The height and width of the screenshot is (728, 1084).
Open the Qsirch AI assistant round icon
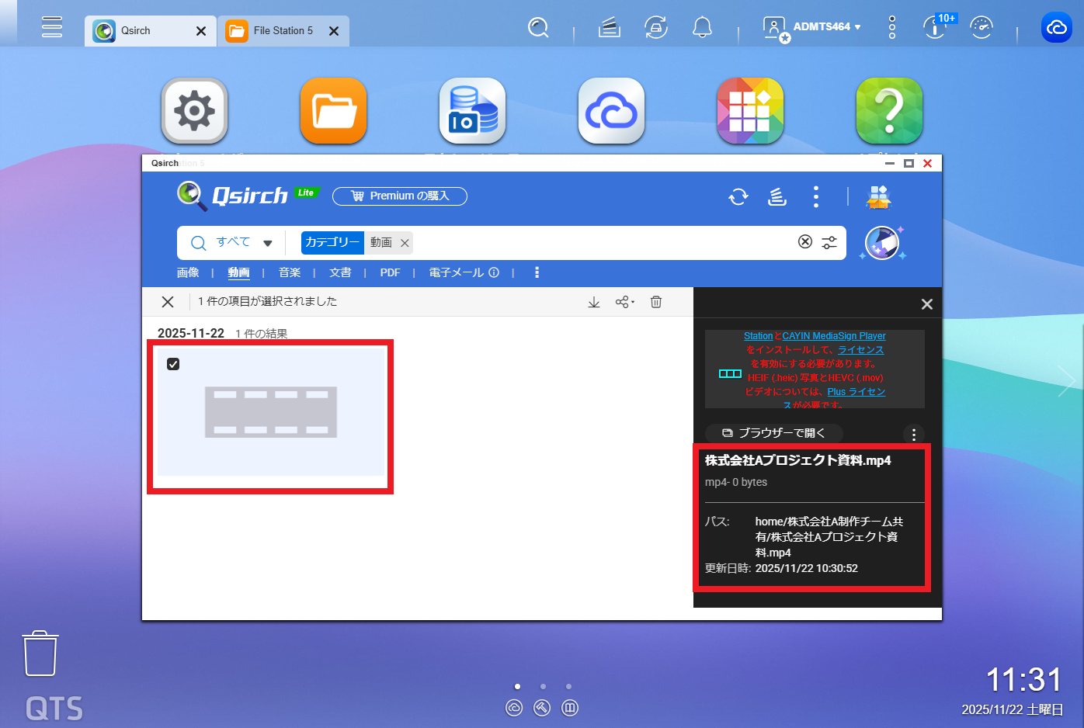[882, 243]
